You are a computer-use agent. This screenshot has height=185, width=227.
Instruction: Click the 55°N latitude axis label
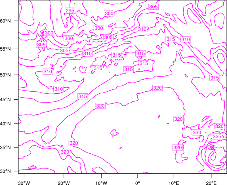(5, 49)
